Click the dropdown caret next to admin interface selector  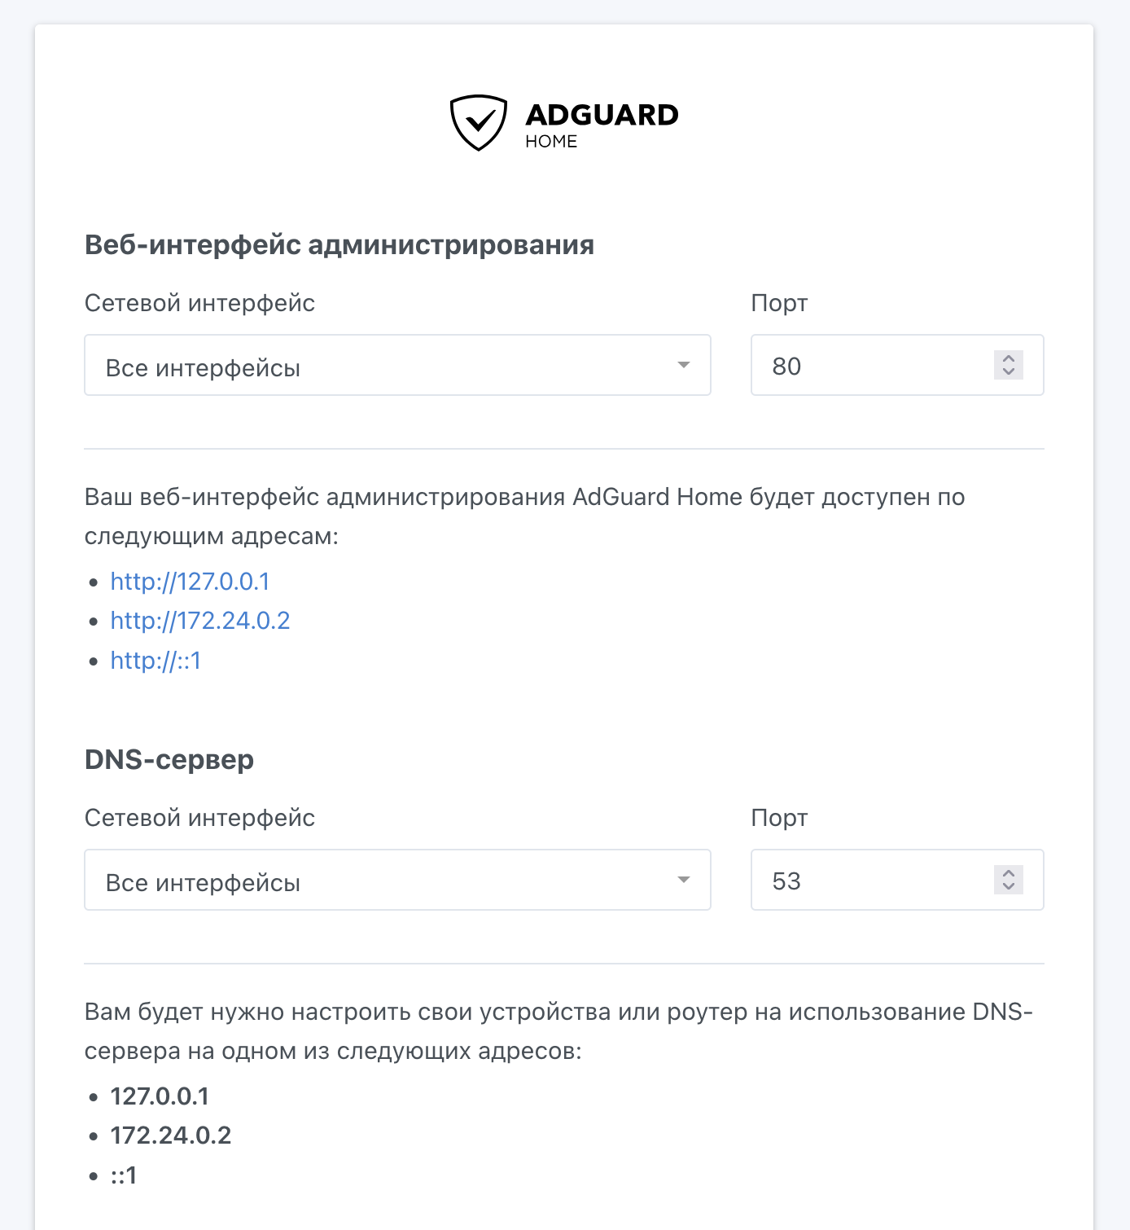685,366
